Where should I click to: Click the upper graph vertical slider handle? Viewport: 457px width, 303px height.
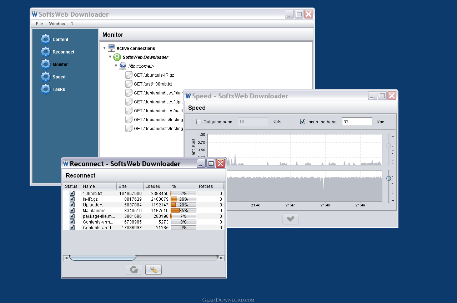pos(389,145)
